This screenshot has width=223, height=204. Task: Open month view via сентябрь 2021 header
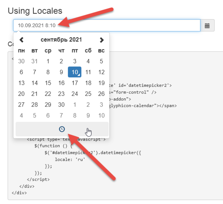(61, 40)
